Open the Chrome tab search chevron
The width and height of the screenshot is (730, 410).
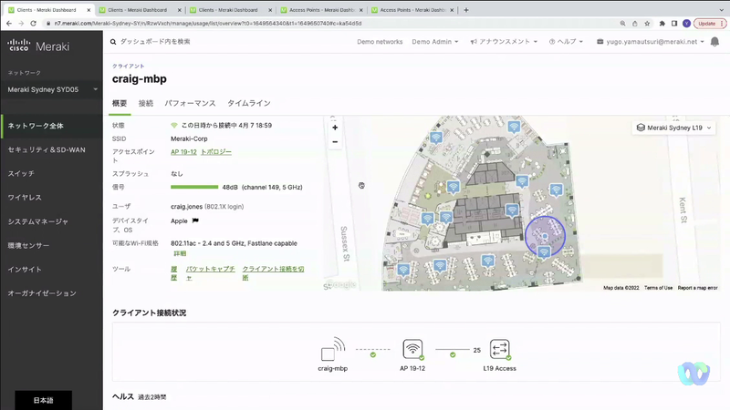722,10
